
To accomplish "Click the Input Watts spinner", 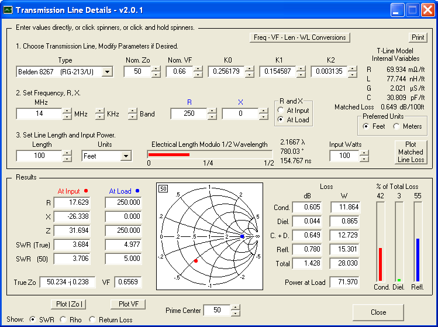I will tap(364, 156).
